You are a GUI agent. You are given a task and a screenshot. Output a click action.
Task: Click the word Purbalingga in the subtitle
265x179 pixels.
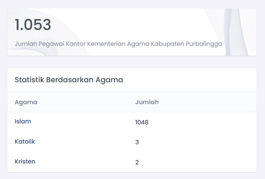[204, 44]
